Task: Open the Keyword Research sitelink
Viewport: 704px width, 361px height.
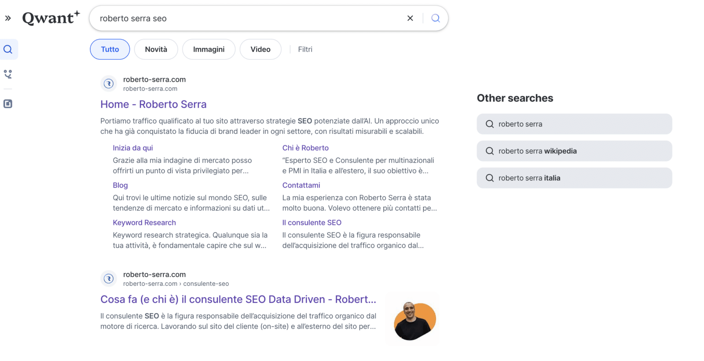Action: point(144,223)
